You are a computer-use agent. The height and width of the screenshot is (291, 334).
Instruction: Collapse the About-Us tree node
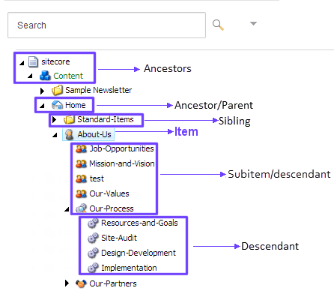(x=55, y=135)
